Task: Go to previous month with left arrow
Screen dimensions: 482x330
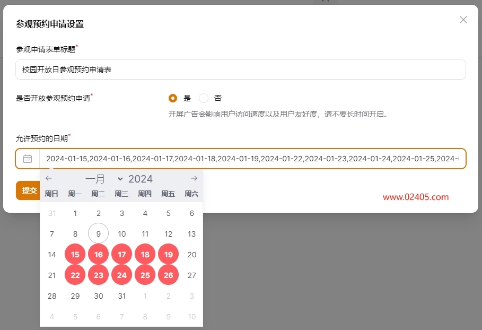Action: (x=49, y=179)
